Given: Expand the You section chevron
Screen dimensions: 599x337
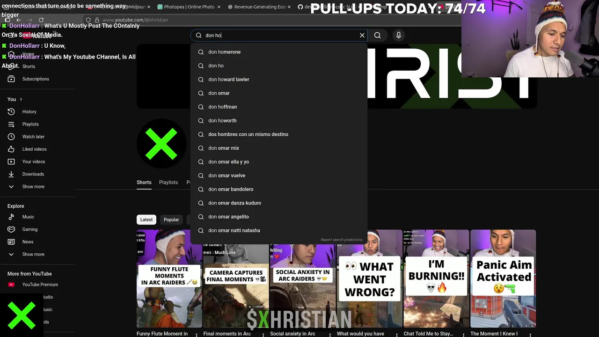Looking at the screenshot, I should (x=21, y=99).
